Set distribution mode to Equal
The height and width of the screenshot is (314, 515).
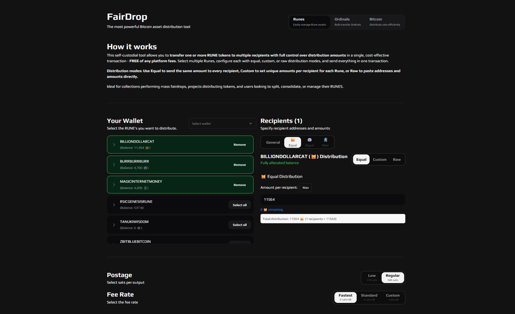click(361, 160)
